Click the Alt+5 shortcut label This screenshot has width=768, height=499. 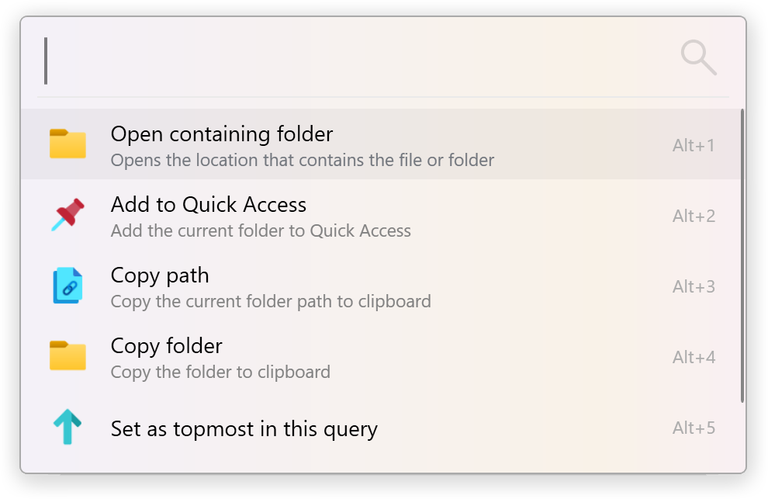pyautogui.click(x=694, y=428)
